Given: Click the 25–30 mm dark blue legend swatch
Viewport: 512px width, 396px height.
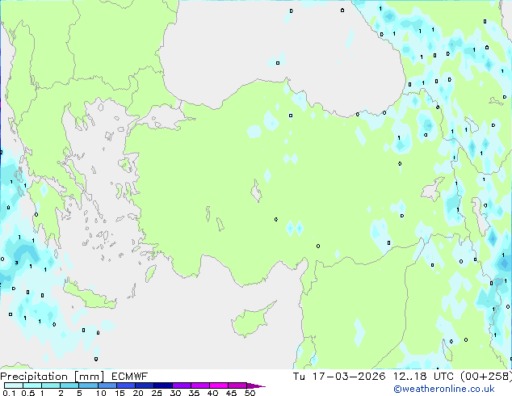Looking at the screenshot, I should (163, 385).
